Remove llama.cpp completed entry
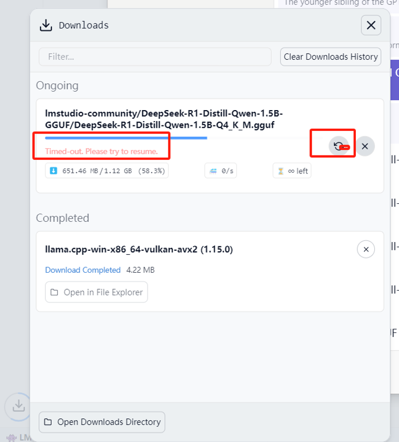Image resolution: width=399 pixels, height=442 pixels. pyautogui.click(x=366, y=249)
